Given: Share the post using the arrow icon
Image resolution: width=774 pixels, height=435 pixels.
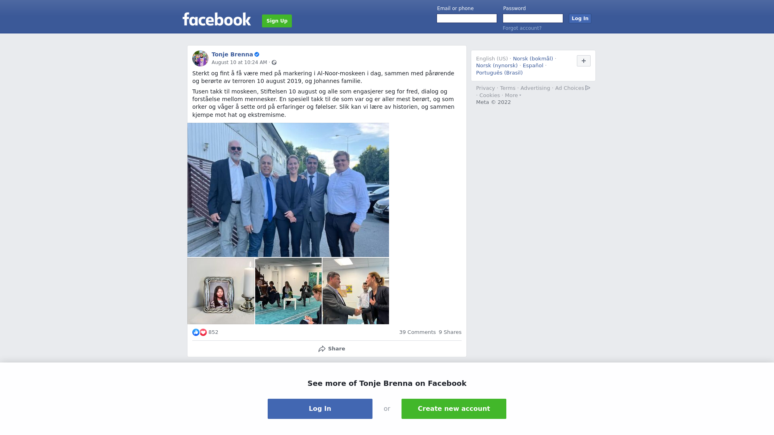Looking at the screenshot, I should pyautogui.click(x=322, y=349).
